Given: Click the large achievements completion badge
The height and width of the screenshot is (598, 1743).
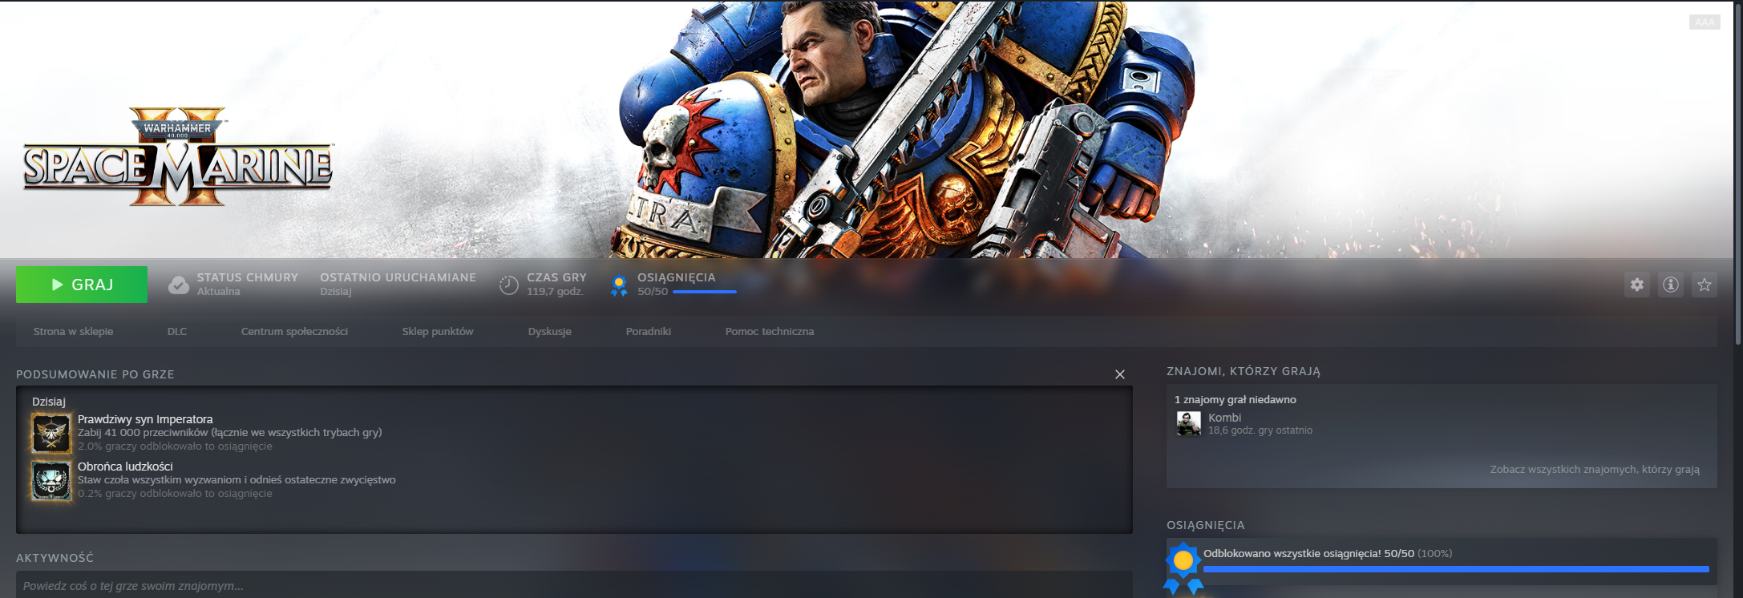Looking at the screenshot, I should point(1183,568).
